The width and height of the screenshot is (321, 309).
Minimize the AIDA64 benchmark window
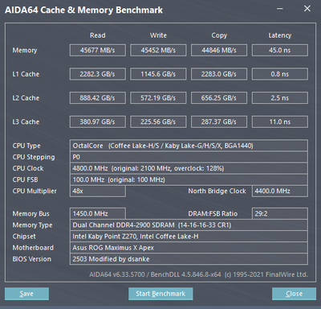(280, 9)
